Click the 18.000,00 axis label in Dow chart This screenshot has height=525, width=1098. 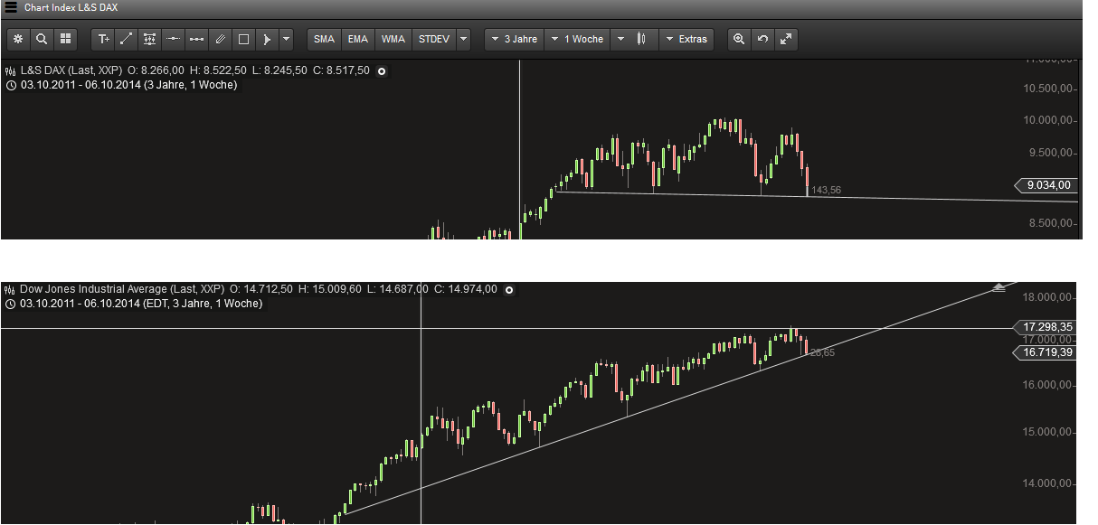coord(1048,297)
